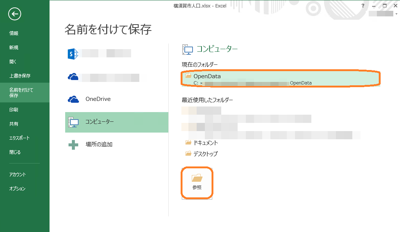This screenshot has height=232, width=400.
Task: Click 閉じる to close the workbook
Action: (x=15, y=152)
